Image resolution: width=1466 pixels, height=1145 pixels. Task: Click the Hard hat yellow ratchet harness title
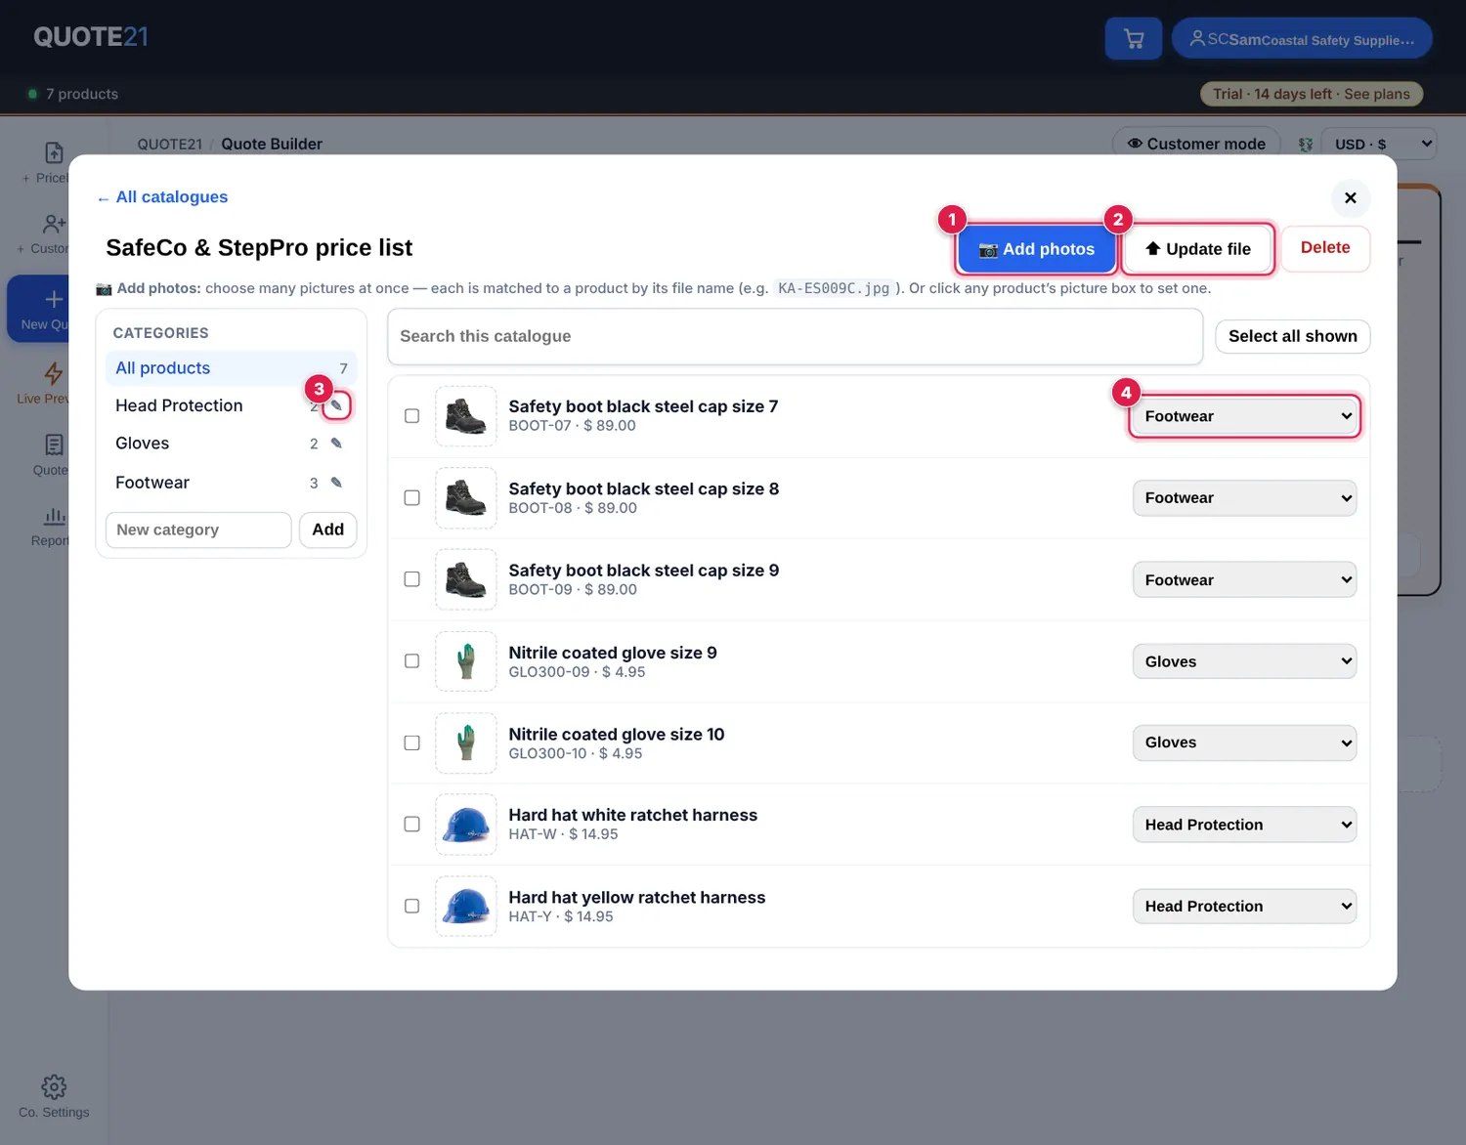(x=637, y=897)
